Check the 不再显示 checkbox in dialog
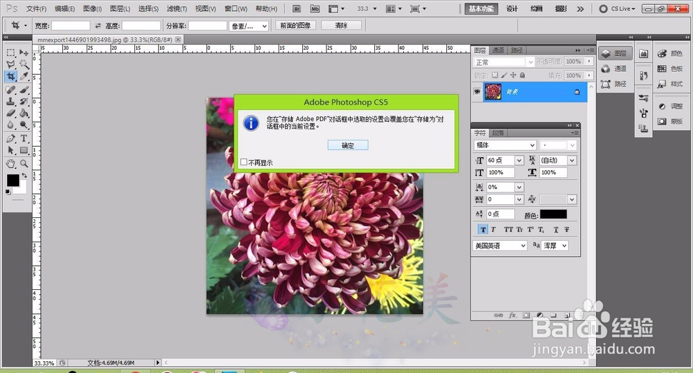 (243, 162)
